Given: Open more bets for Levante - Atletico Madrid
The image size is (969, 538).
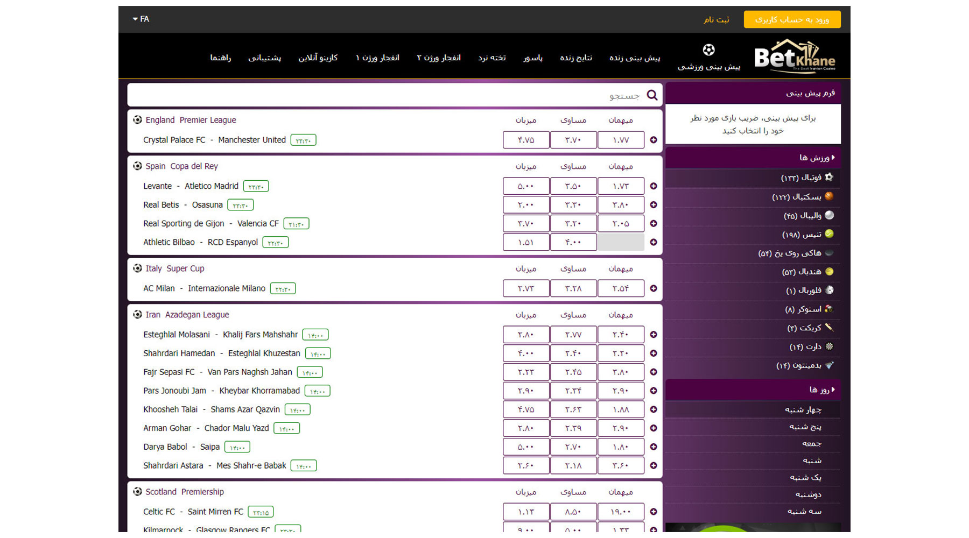Looking at the screenshot, I should point(654,186).
